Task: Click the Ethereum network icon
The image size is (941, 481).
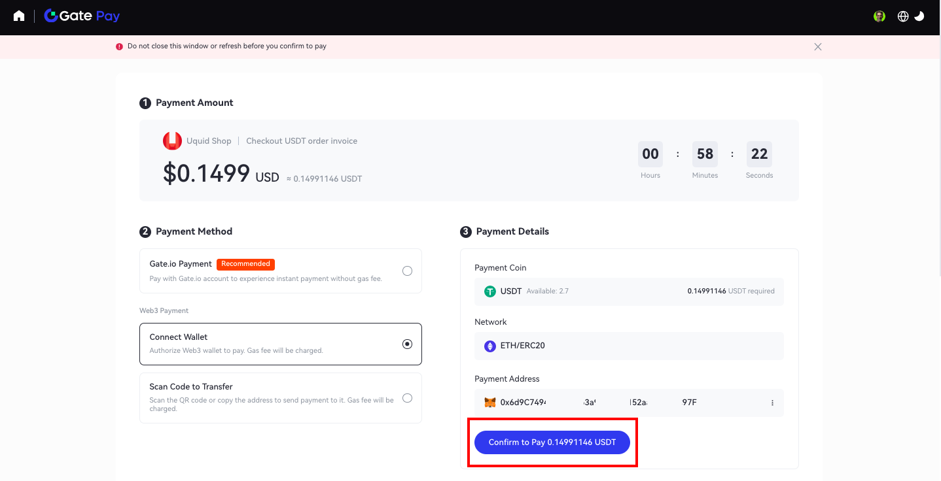Action: (490, 346)
